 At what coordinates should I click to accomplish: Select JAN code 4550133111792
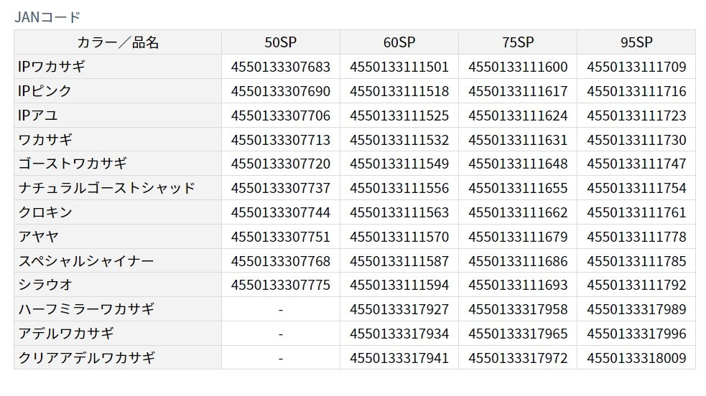[x=636, y=285]
